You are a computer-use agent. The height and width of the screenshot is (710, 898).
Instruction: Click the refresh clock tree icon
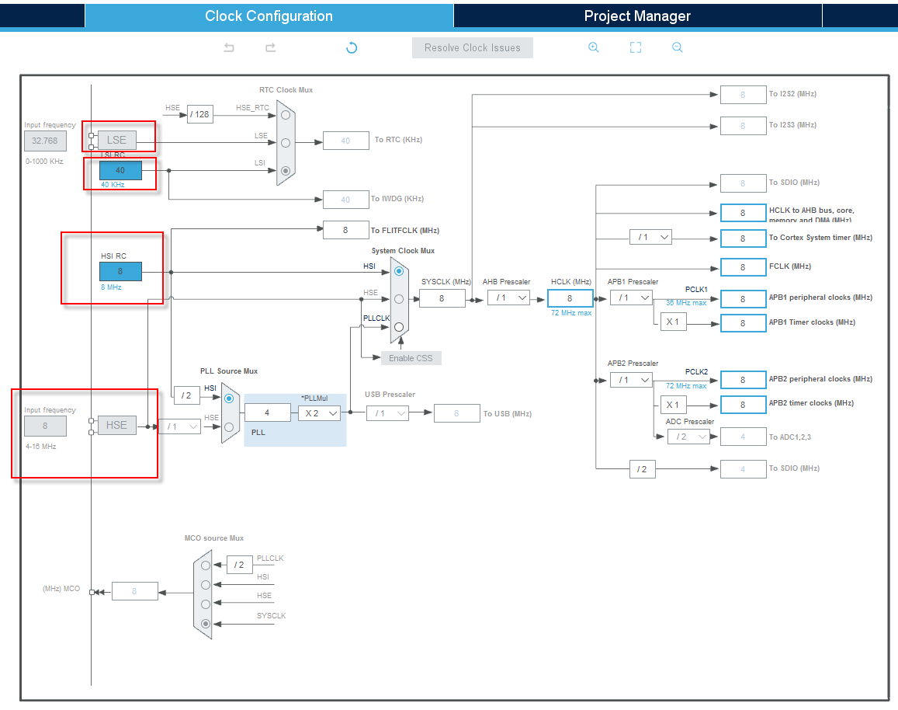click(352, 47)
